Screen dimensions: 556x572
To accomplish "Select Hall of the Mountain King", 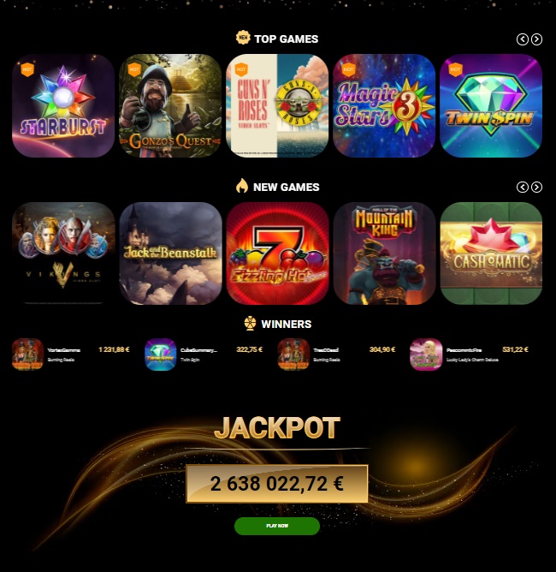I will [x=384, y=253].
